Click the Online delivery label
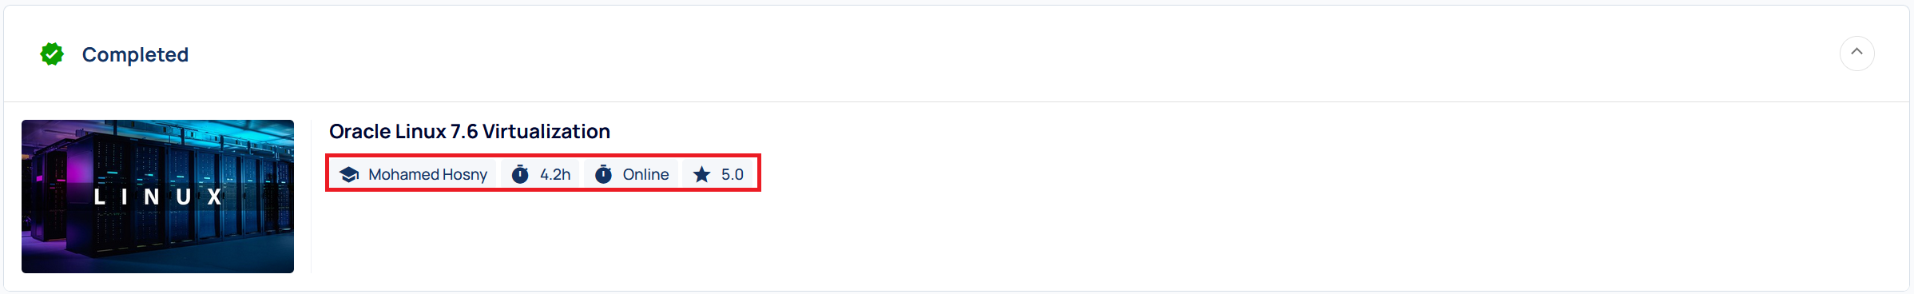 645,174
